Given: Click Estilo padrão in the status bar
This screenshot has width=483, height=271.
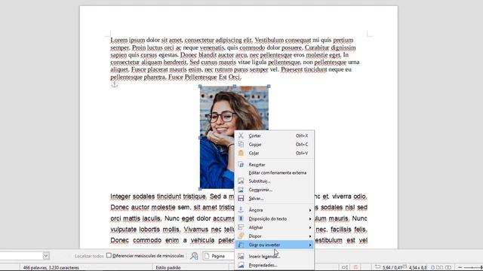Looking at the screenshot, I should pyautogui.click(x=168, y=268).
